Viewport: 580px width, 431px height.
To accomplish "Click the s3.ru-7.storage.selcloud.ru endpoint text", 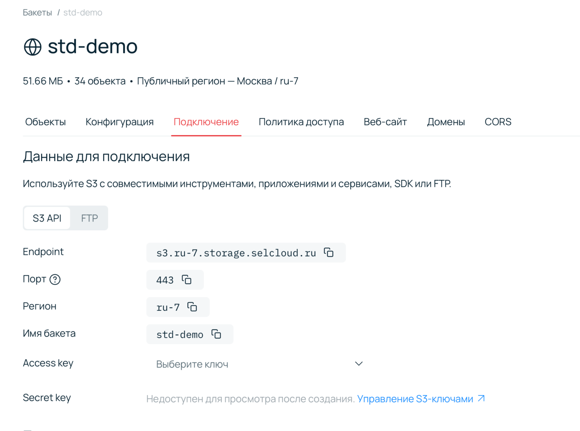I will (236, 253).
